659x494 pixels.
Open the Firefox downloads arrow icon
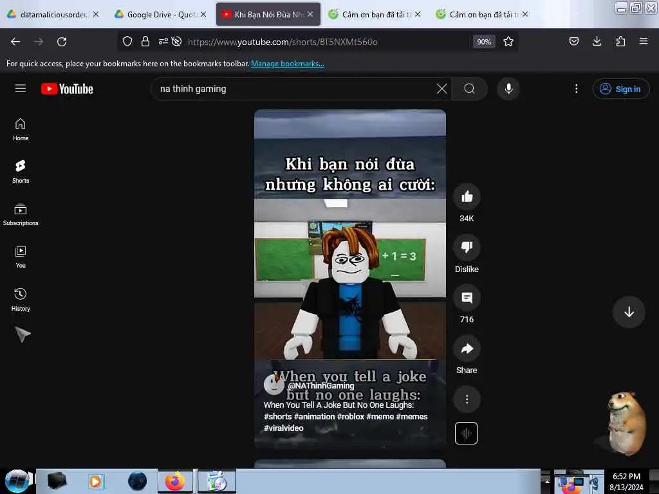coord(597,41)
